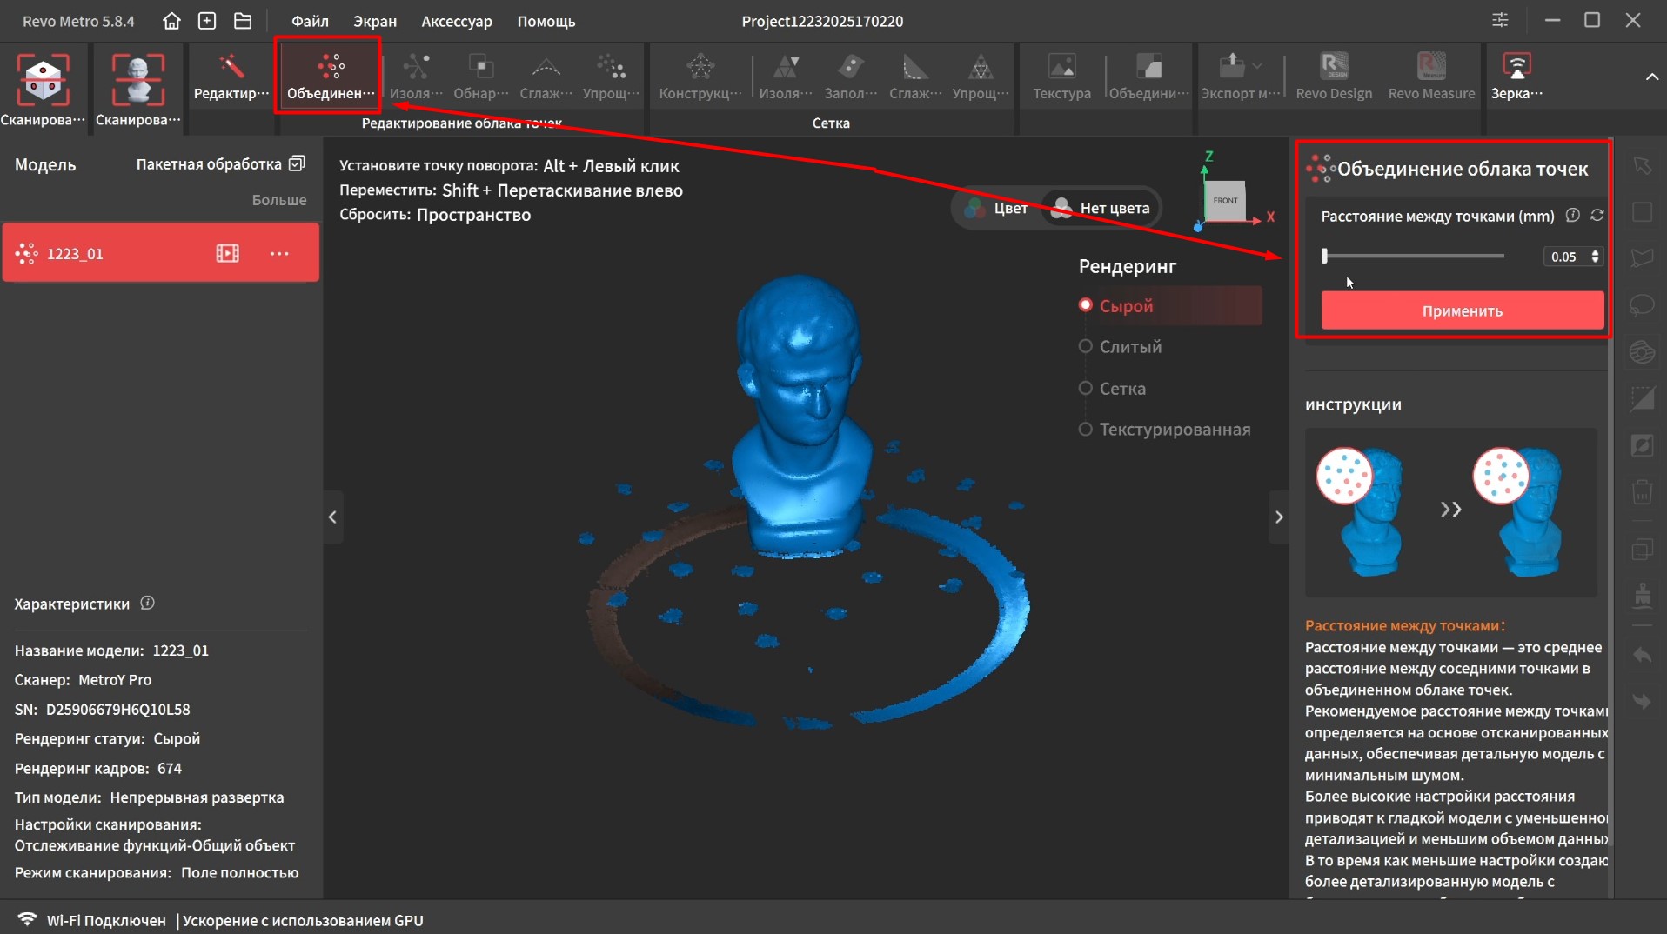Screen dimensions: 1667x934
Task: Open the project folder icon
Action: pos(243,21)
